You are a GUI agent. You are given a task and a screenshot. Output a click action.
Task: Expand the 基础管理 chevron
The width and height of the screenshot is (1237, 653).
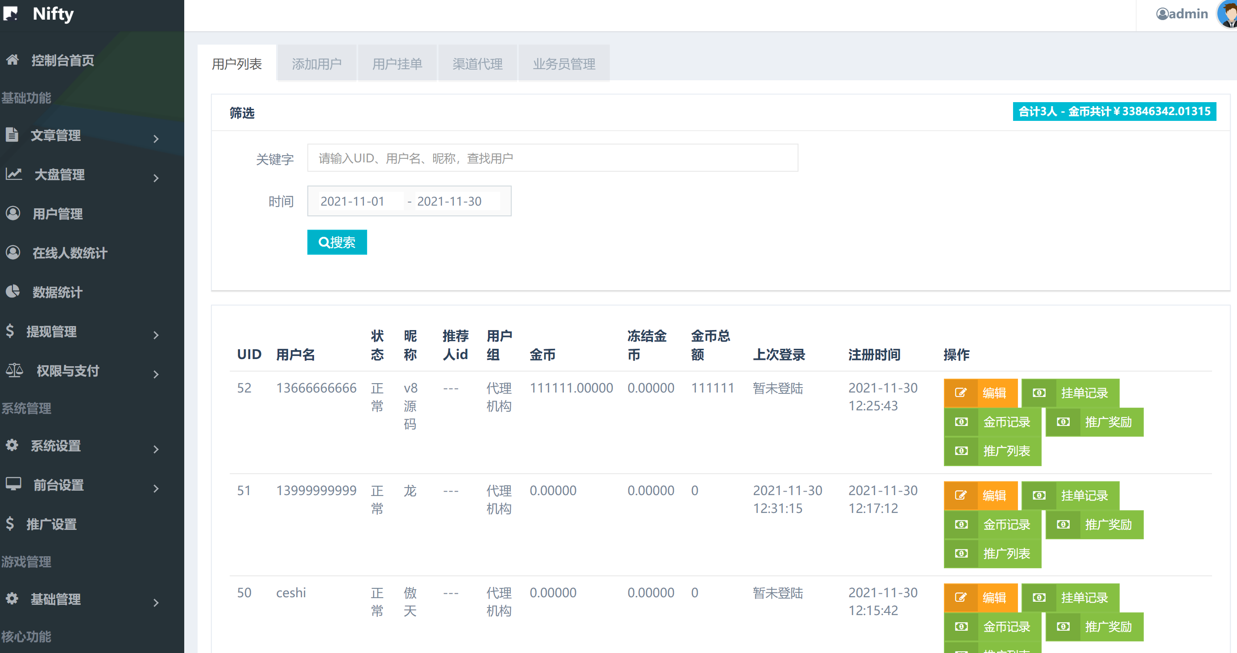click(156, 603)
